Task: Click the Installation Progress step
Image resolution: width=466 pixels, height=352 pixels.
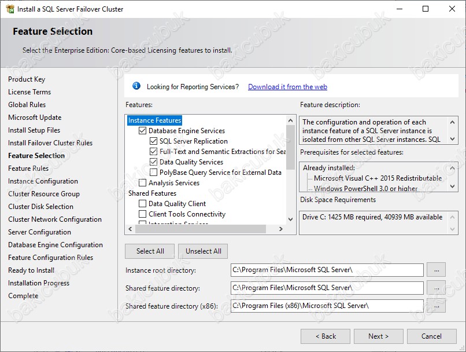Action: pos(39,283)
